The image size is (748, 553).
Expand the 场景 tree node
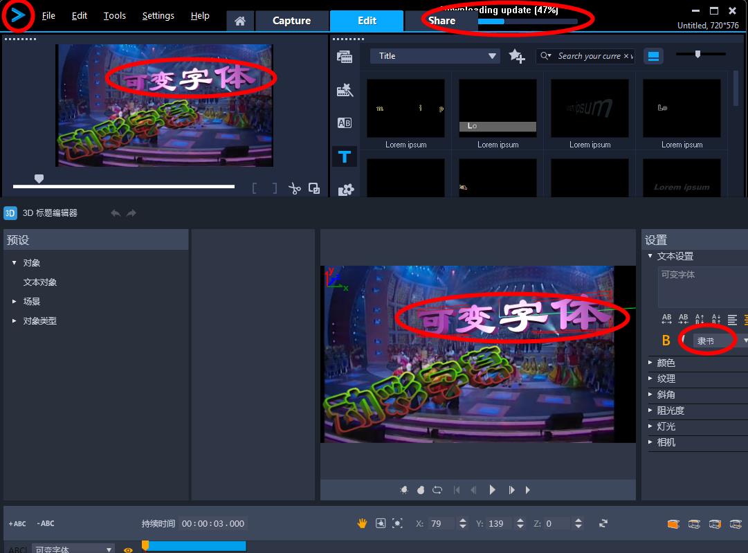[15, 302]
